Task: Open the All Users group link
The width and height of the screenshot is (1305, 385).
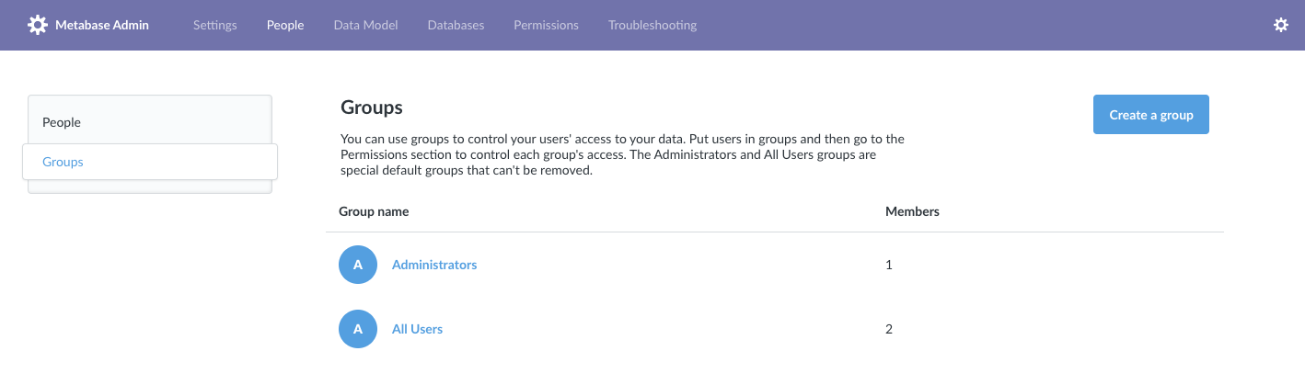Action: (x=417, y=329)
